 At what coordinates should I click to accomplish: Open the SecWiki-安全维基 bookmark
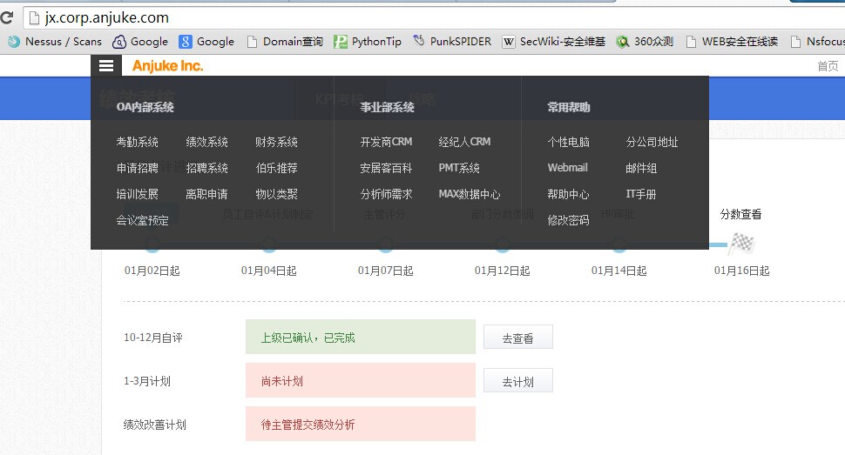point(553,42)
